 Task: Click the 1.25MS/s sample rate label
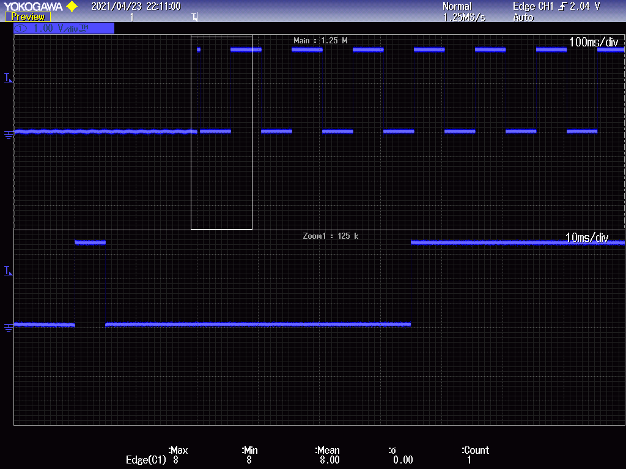[464, 18]
